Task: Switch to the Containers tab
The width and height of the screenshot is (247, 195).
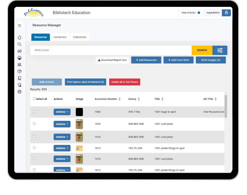Action: pyautogui.click(x=60, y=37)
